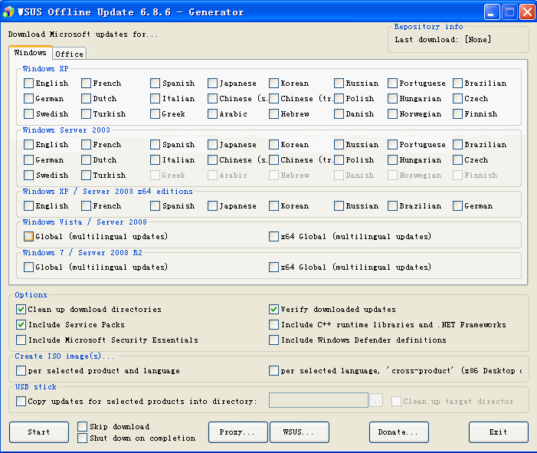537x453 pixels.
Task: Click the WSUS Offline Update title bar icon
Action: pyautogui.click(x=8, y=12)
